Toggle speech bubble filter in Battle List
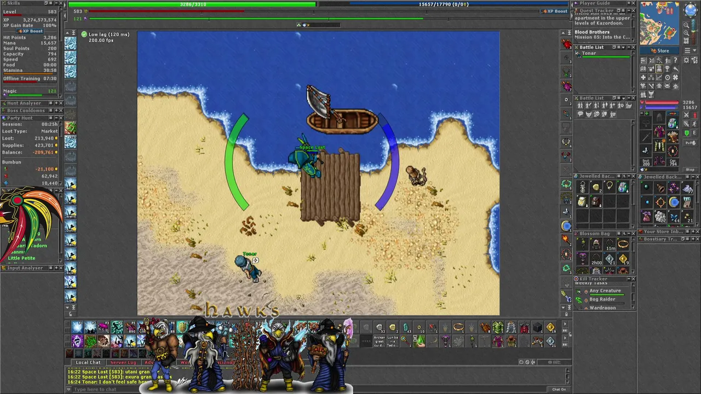This screenshot has width=701, height=394. tap(580, 114)
